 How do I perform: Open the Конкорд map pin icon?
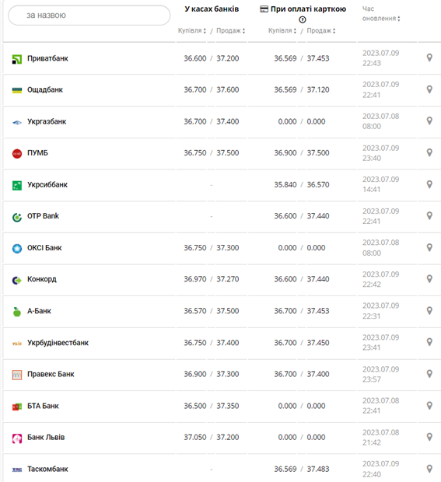[x=429, y=278]
